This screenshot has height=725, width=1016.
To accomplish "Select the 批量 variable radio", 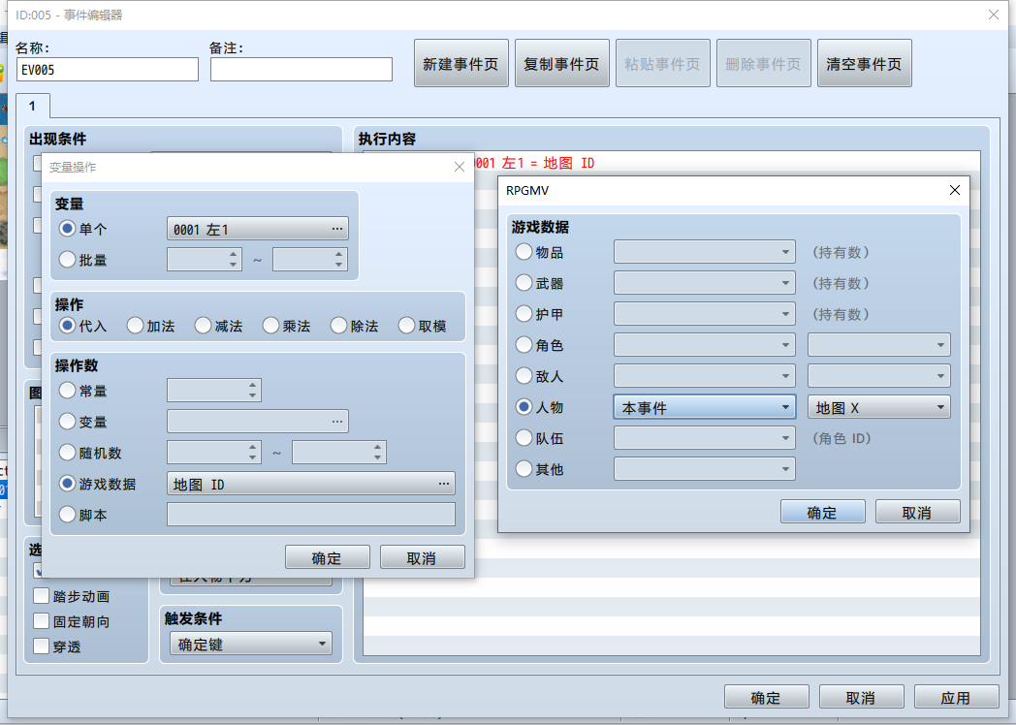I will click(x=68, y=260).
